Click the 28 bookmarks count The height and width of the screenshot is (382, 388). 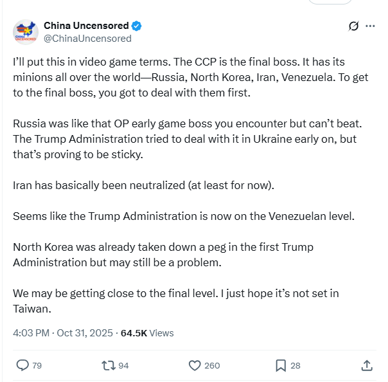pyautogui.click(x=295, y=365)
